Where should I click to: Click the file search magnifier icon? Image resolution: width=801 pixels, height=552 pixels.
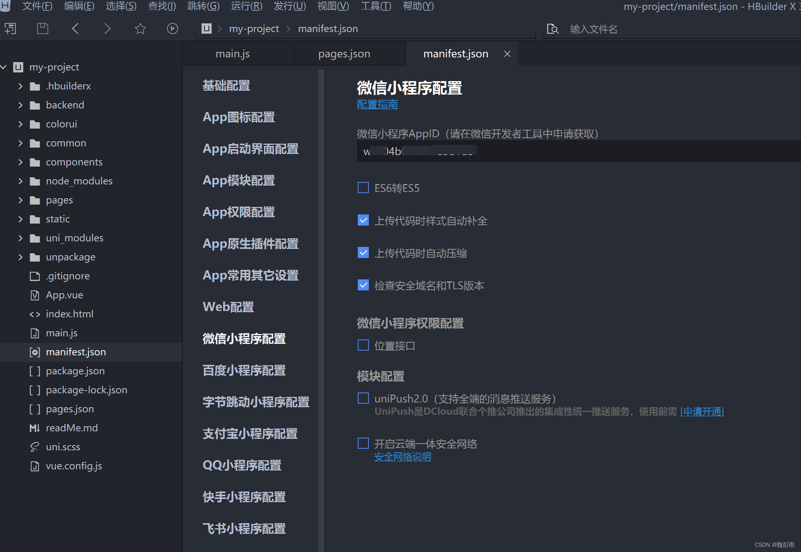tap(552, 29)
